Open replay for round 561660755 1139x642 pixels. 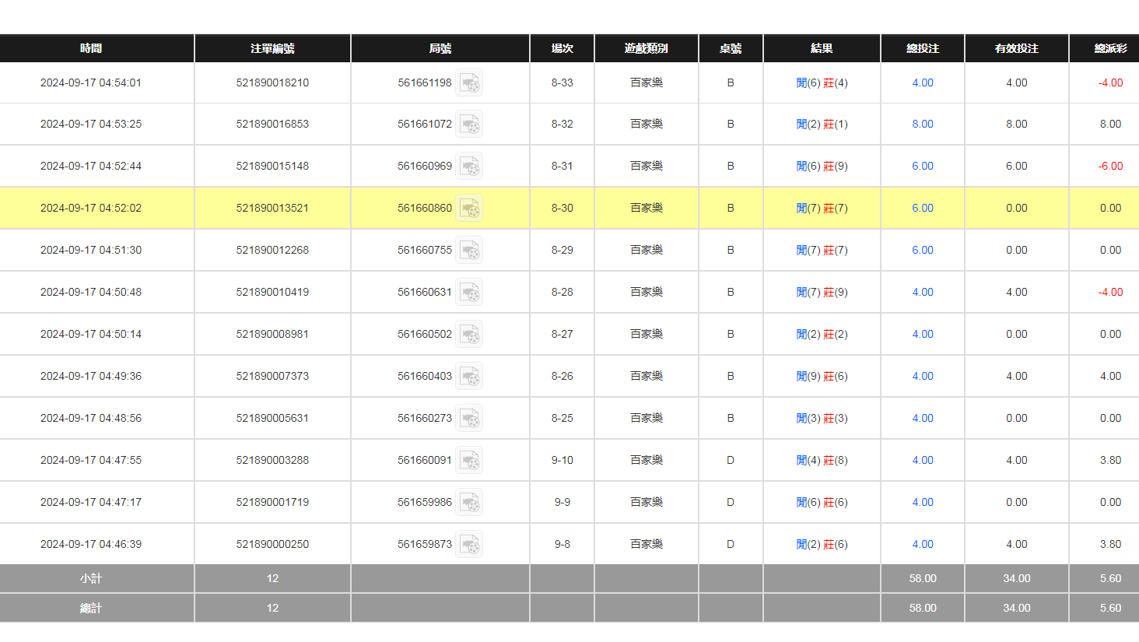tap(469, 251)
